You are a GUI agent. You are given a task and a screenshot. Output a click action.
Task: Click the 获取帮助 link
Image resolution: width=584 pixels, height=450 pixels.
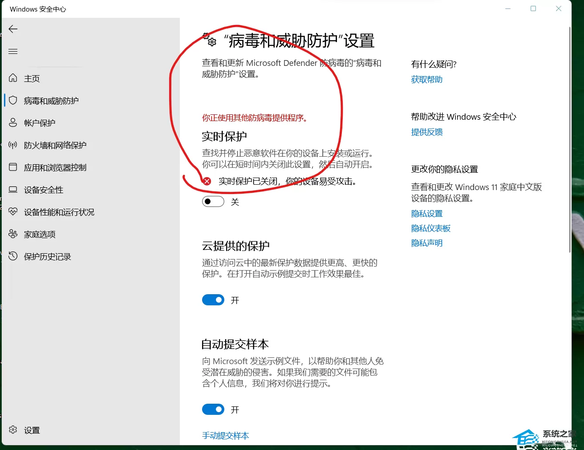(x=426, y=79)
